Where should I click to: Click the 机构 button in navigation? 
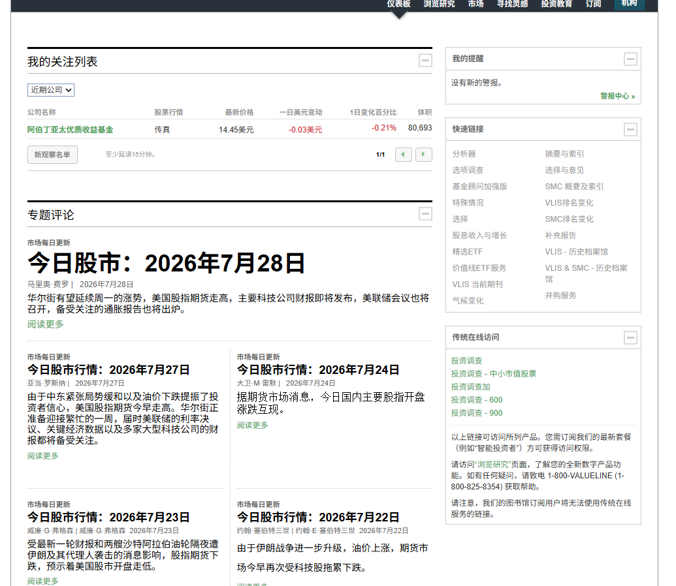[x=629, y=4]
